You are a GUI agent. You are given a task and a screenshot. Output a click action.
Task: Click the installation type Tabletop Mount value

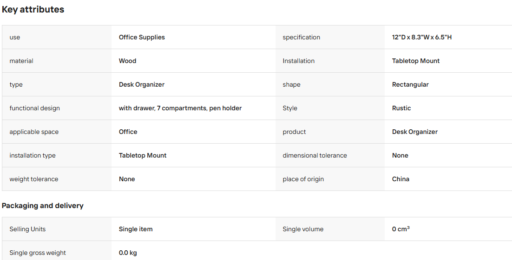coord(143,155)
